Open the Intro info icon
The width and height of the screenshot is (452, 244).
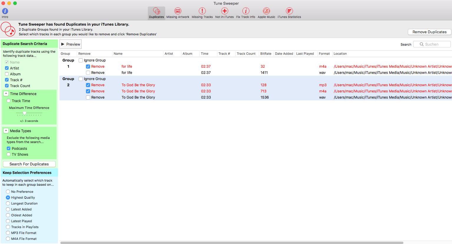coord(5,11)
